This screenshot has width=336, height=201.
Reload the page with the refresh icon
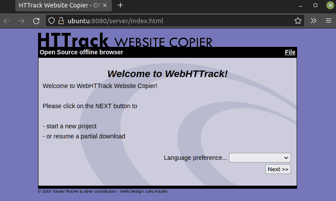(36, 21)
